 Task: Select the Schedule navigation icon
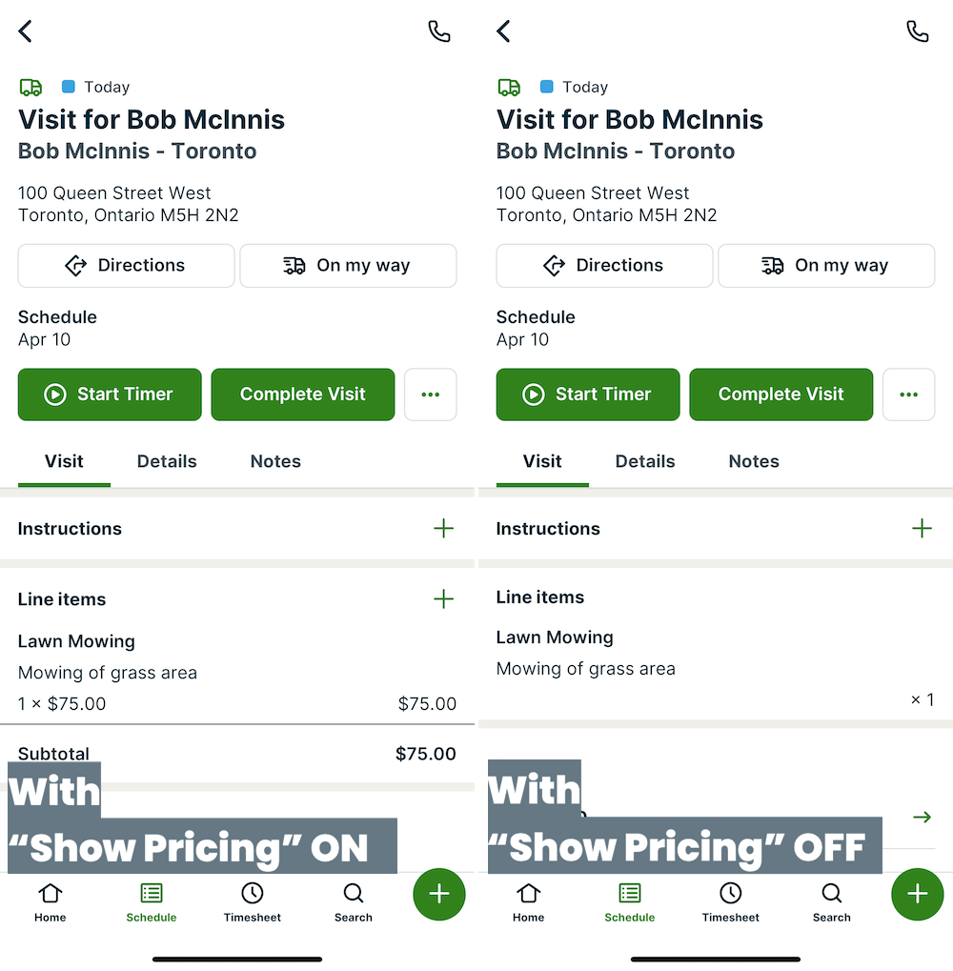tap(152, 894)
